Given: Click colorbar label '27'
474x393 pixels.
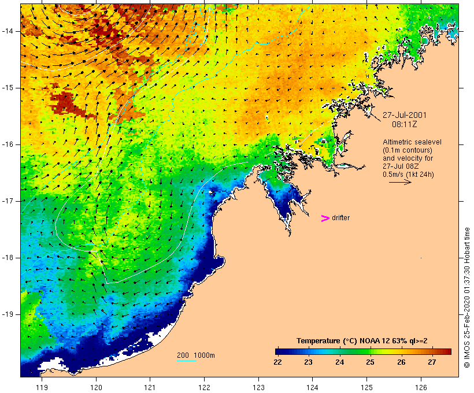Looking at the screenshot, I should click(432, 362).
